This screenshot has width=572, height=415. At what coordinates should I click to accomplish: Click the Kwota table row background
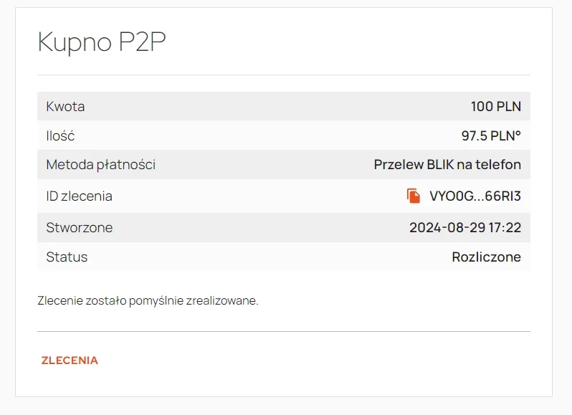284,106
